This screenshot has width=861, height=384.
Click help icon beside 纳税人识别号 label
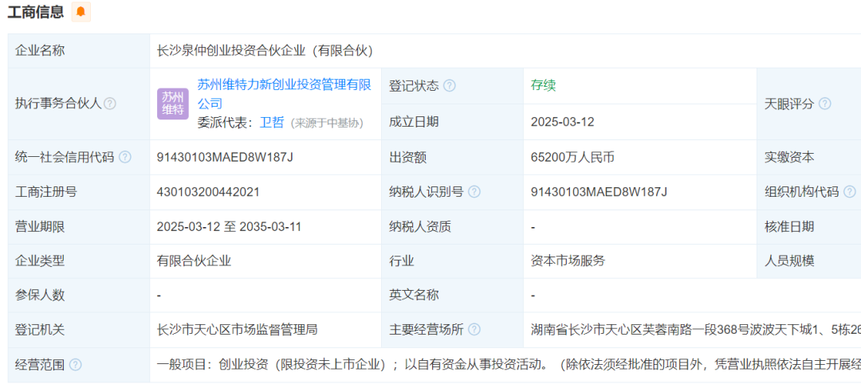click(x=474, y=192)
